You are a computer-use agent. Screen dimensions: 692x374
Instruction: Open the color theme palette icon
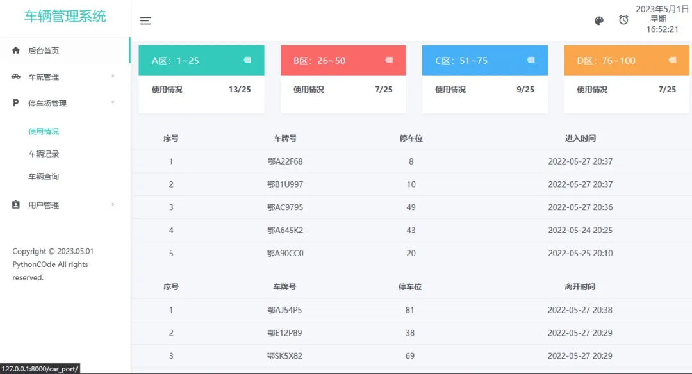[599, 20]
